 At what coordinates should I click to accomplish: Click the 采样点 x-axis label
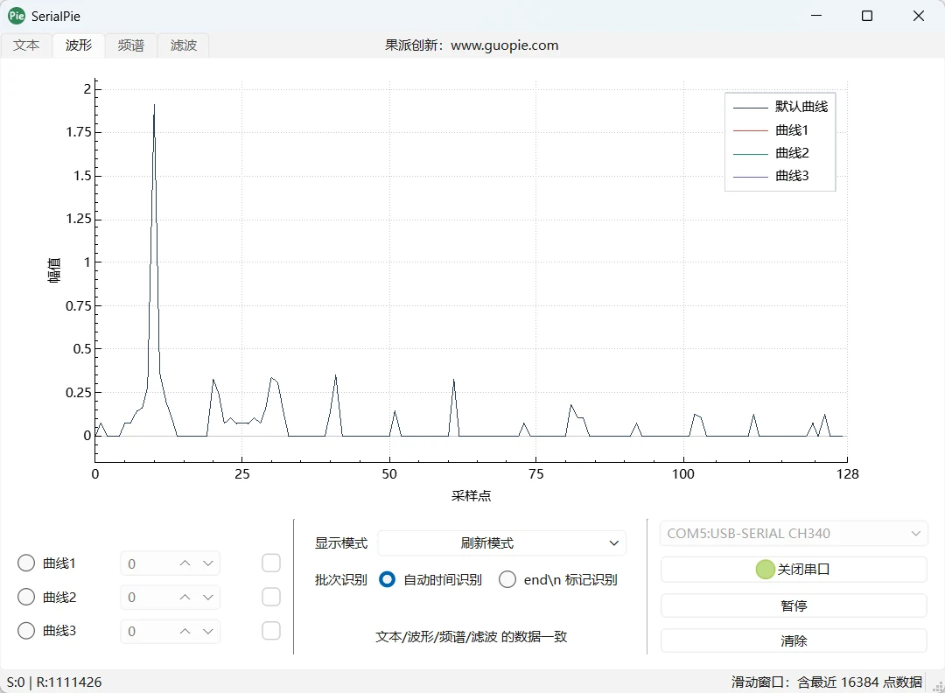click(472, 496)
